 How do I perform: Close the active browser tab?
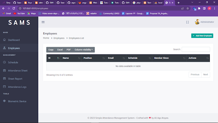click(173, 3)
